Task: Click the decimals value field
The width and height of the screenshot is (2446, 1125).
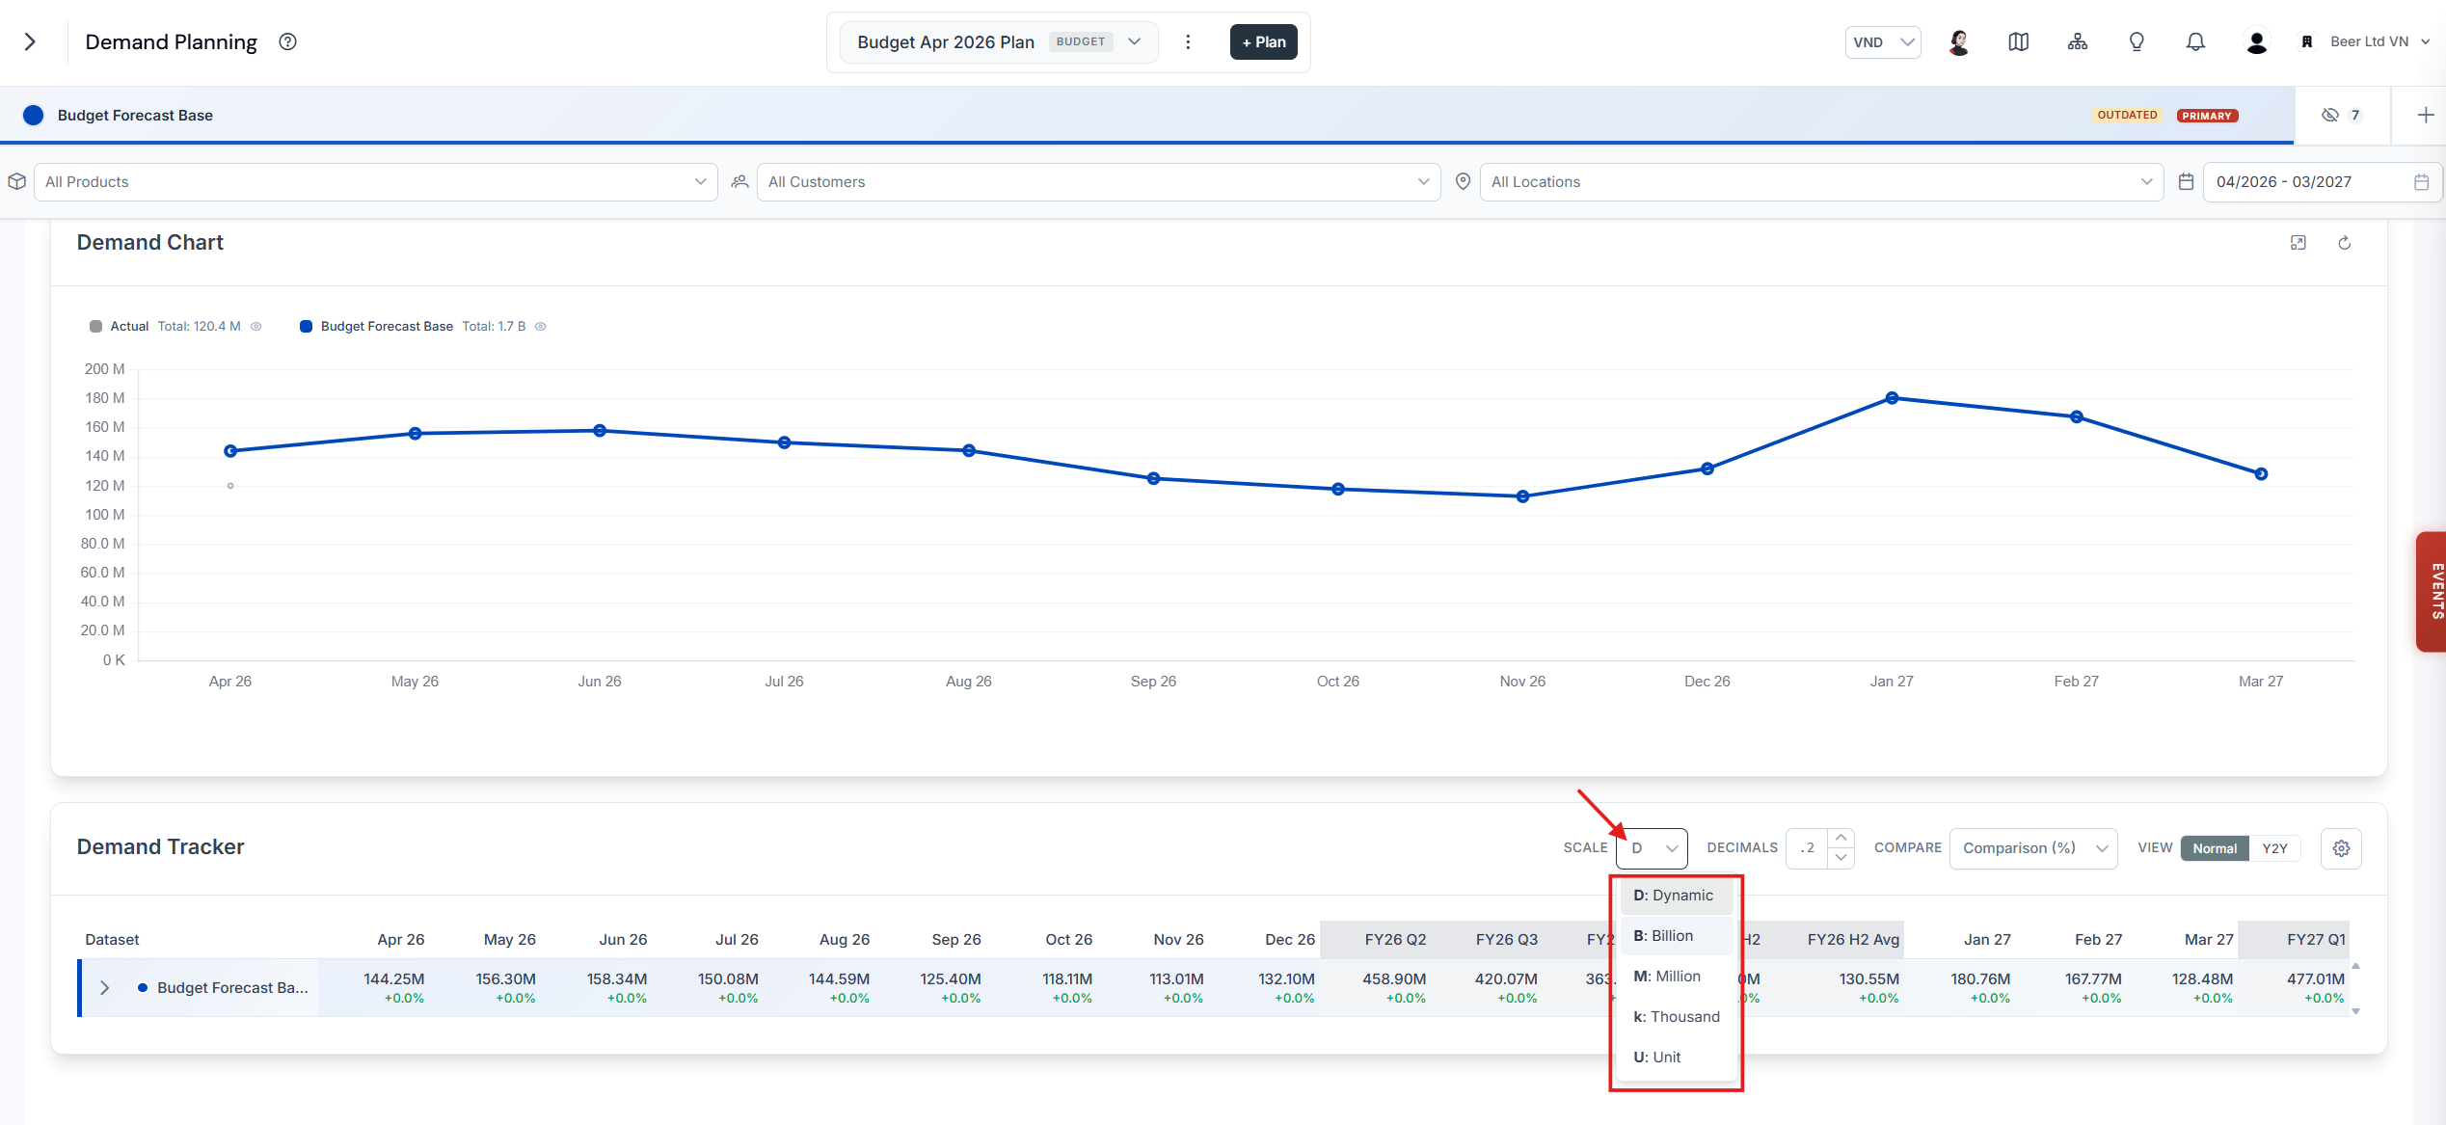Action: (x=1807, y=848)
